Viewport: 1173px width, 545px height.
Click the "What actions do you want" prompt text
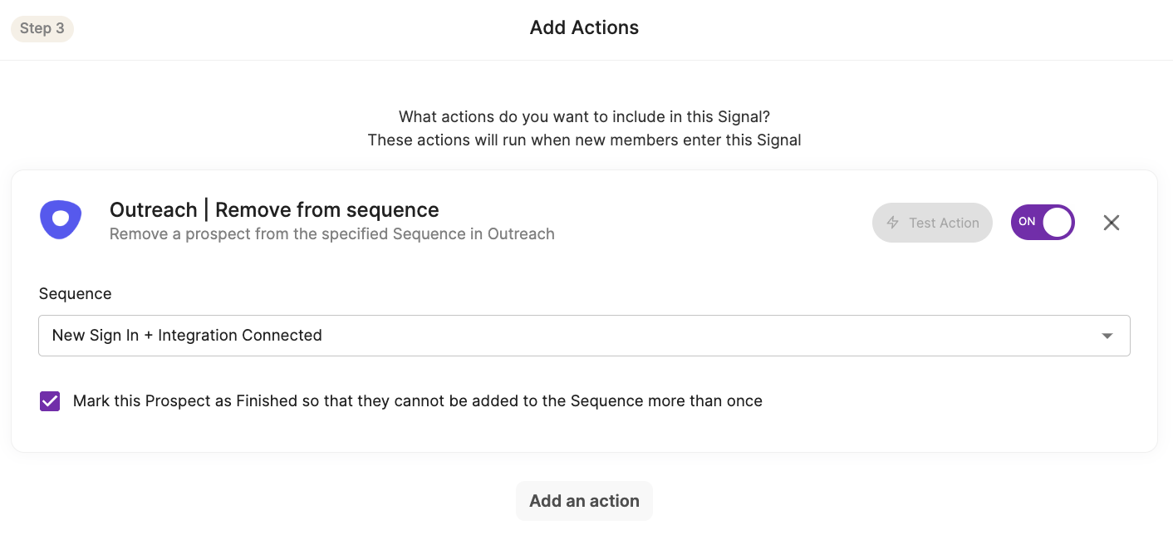tap(584, 116)
